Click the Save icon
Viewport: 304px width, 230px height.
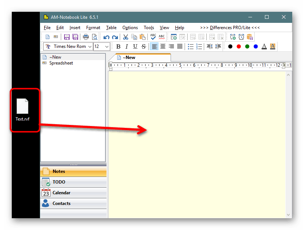click(67, 37)
